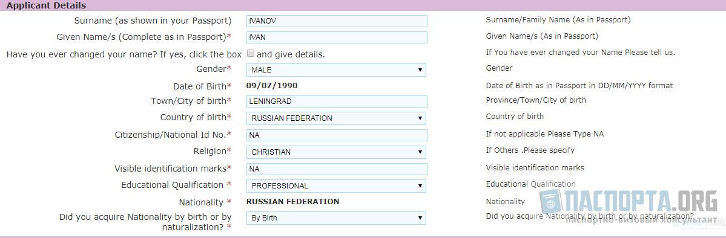Select the Visible identification marks field

pyautogui.click(x=337, y=169)
